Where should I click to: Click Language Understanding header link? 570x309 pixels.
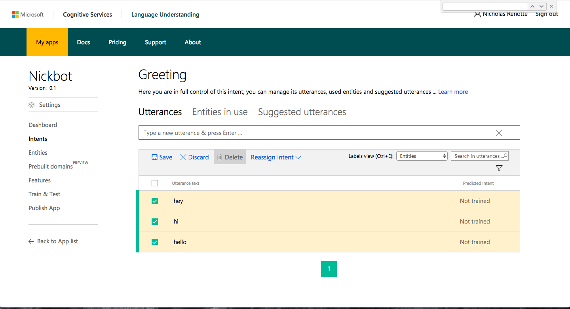[165, 15]
